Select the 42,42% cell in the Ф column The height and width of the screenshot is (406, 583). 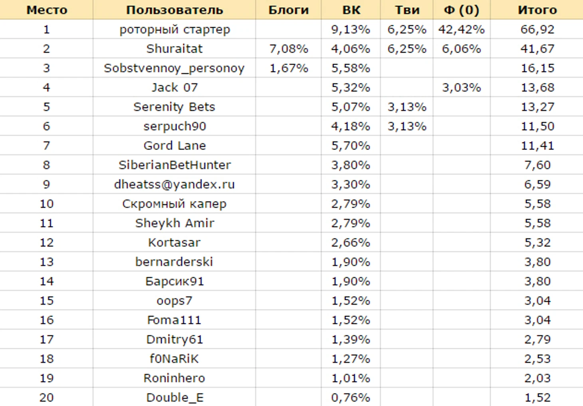pos(462,29)
